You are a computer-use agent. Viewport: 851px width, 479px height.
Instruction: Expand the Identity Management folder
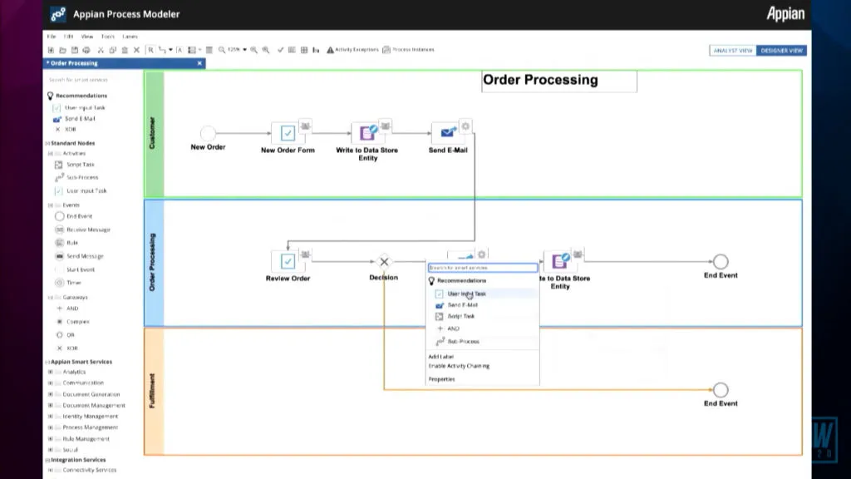51,417
